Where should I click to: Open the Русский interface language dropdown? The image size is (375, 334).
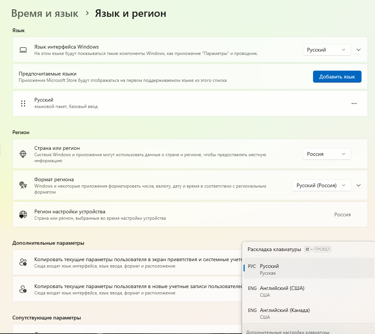pyautogui.click(x=326, y=50)
